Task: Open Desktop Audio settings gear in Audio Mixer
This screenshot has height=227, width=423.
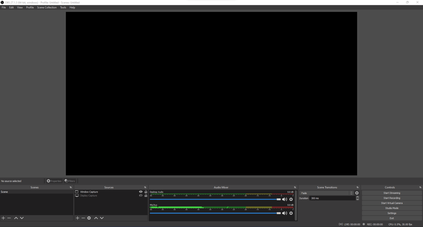Action: coord(291,199)
